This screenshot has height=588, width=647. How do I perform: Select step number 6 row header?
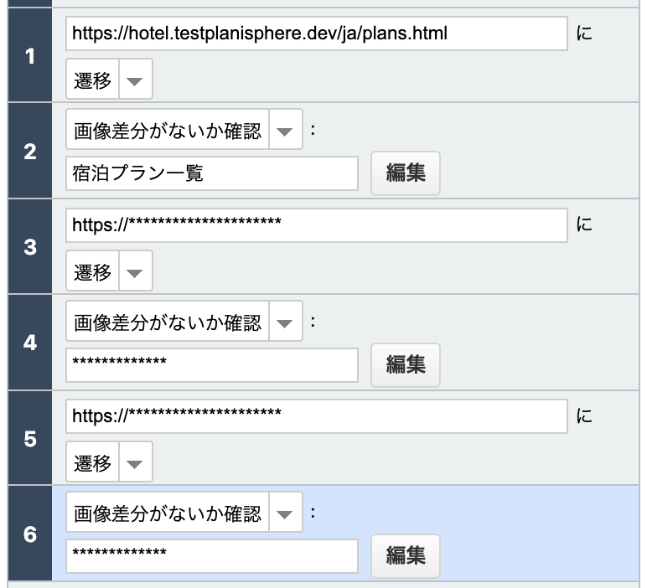(30, 534)
